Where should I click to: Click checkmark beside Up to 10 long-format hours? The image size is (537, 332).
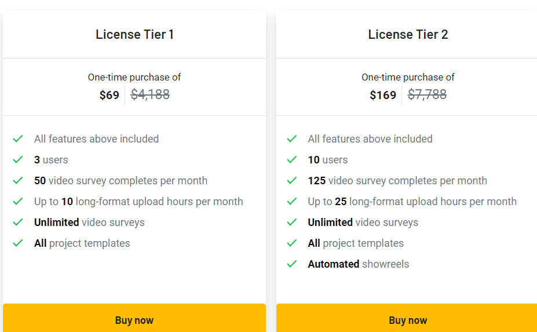[18, 202]
